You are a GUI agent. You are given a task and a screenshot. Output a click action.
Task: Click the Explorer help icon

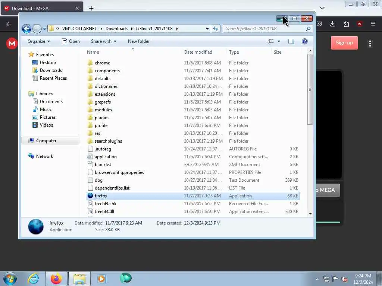point(304,41)
